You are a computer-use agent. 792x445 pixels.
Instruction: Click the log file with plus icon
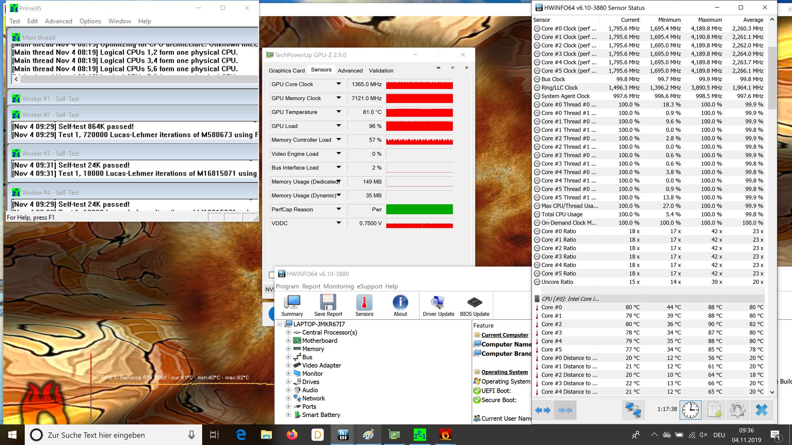point(714,410)
